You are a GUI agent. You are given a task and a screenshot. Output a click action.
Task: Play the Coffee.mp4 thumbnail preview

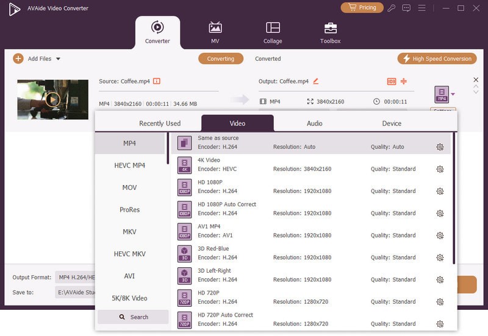53,100
